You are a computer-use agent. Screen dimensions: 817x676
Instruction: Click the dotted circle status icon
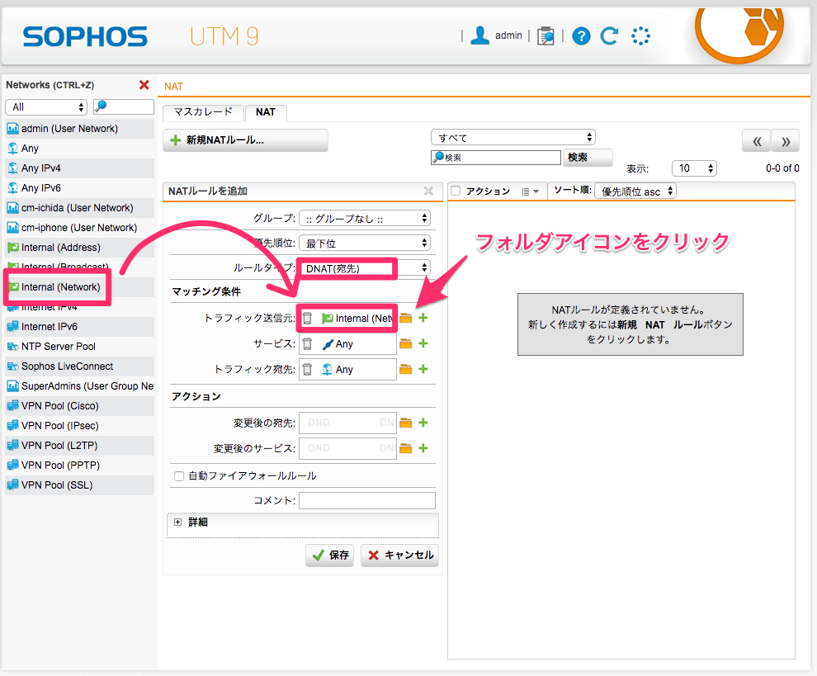[x=640, y=36]
